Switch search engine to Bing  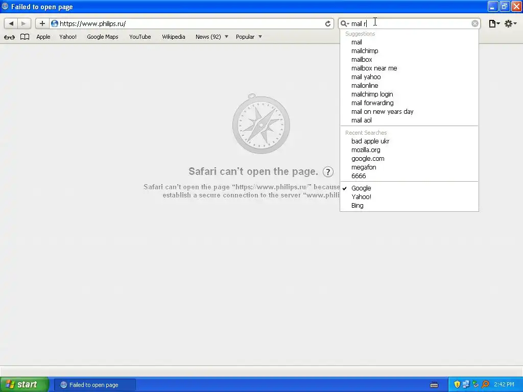coord(409,206)
